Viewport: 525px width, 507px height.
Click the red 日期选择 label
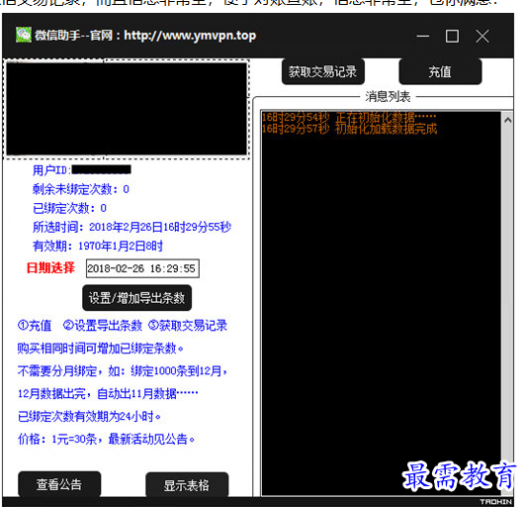click(x=50, y=268)
